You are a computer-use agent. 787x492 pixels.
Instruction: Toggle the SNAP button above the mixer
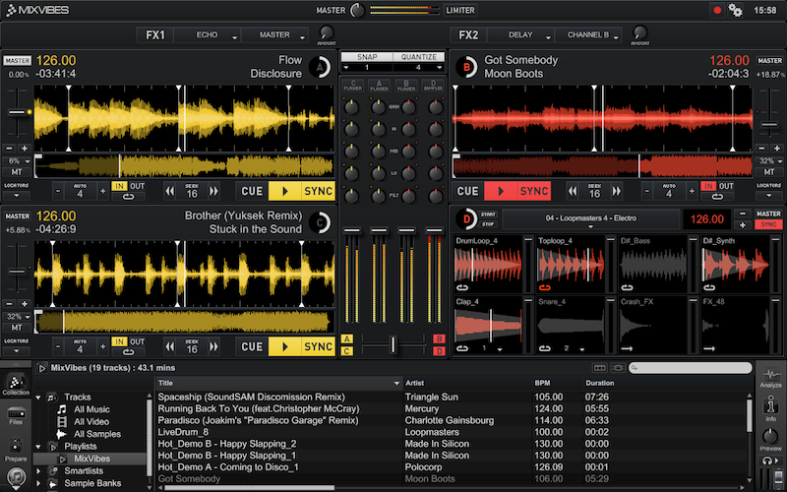[x=367, y=57]
